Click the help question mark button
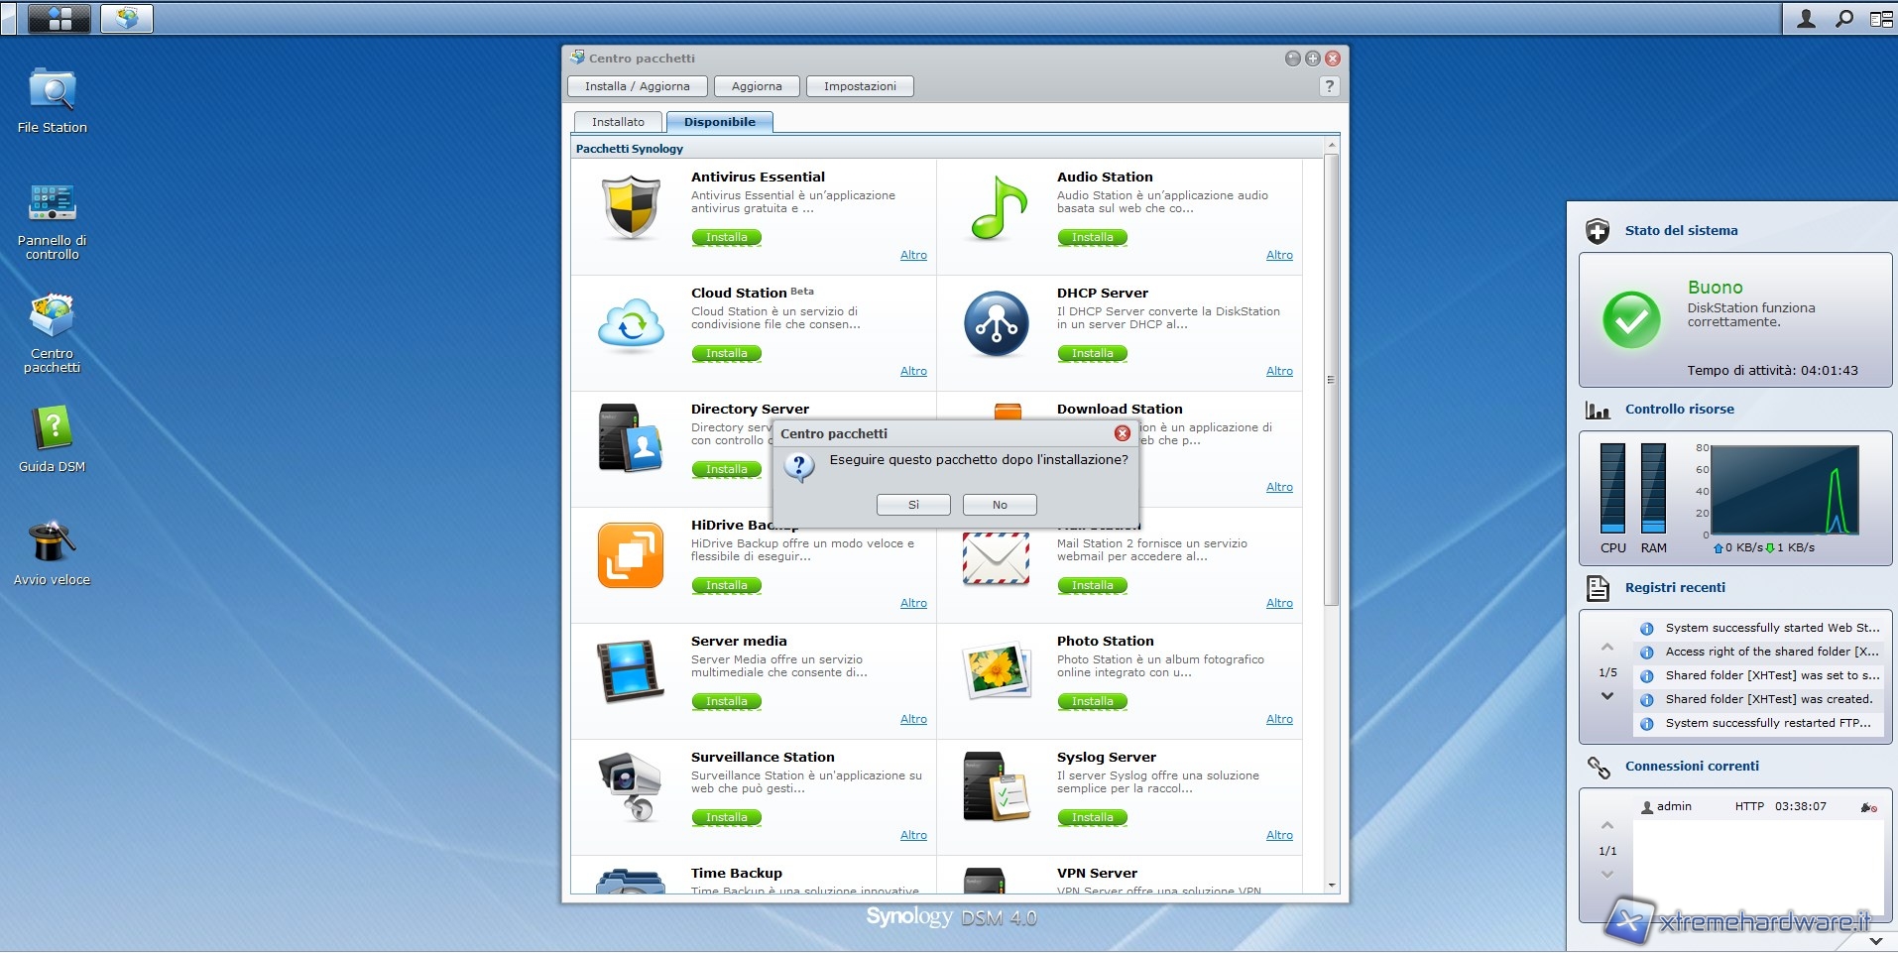Viewport: 1898px width, 953px height. [1329, 86]
